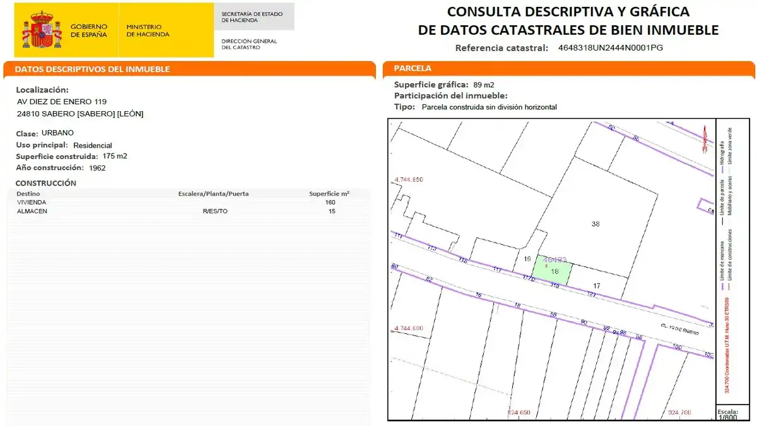Click the 'Escalera/Planta/Puerta' column header

pyautogui.click(x=214, y=194)
